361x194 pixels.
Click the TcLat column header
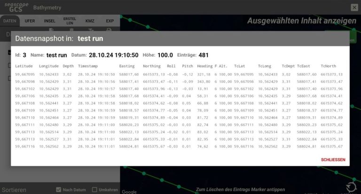pyautogui.click(x=239, y=66)
